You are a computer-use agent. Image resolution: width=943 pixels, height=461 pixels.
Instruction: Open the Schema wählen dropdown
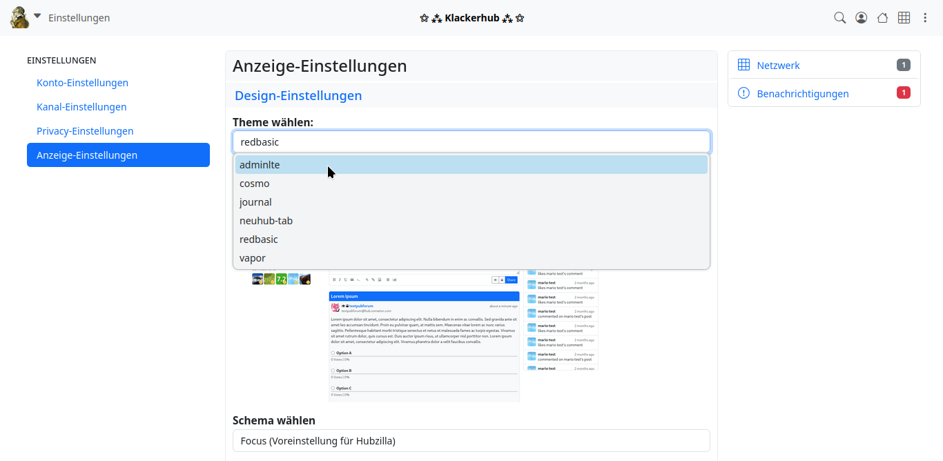point(471,441)
